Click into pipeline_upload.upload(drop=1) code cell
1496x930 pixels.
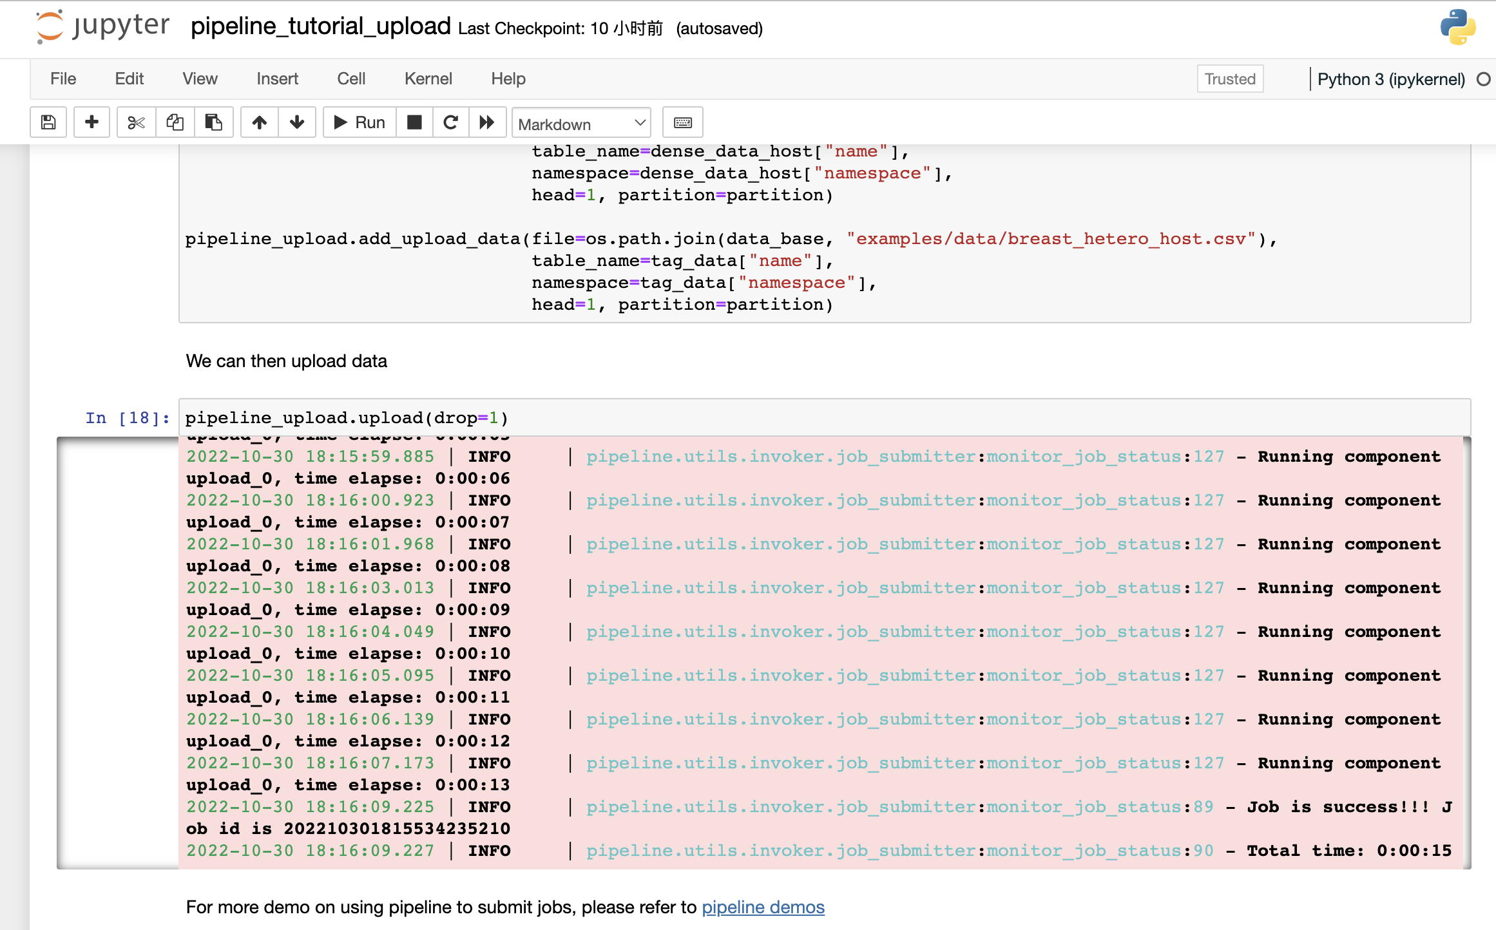(x=825, y=417)
